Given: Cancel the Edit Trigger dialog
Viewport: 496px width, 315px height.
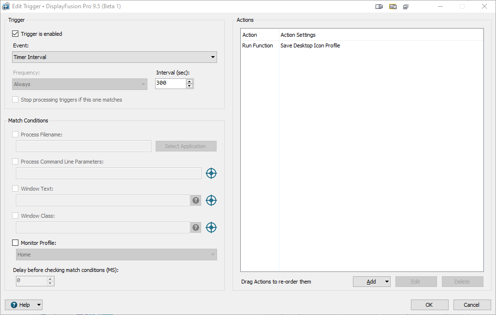Looking at the screenshot, I should (472, 305).
